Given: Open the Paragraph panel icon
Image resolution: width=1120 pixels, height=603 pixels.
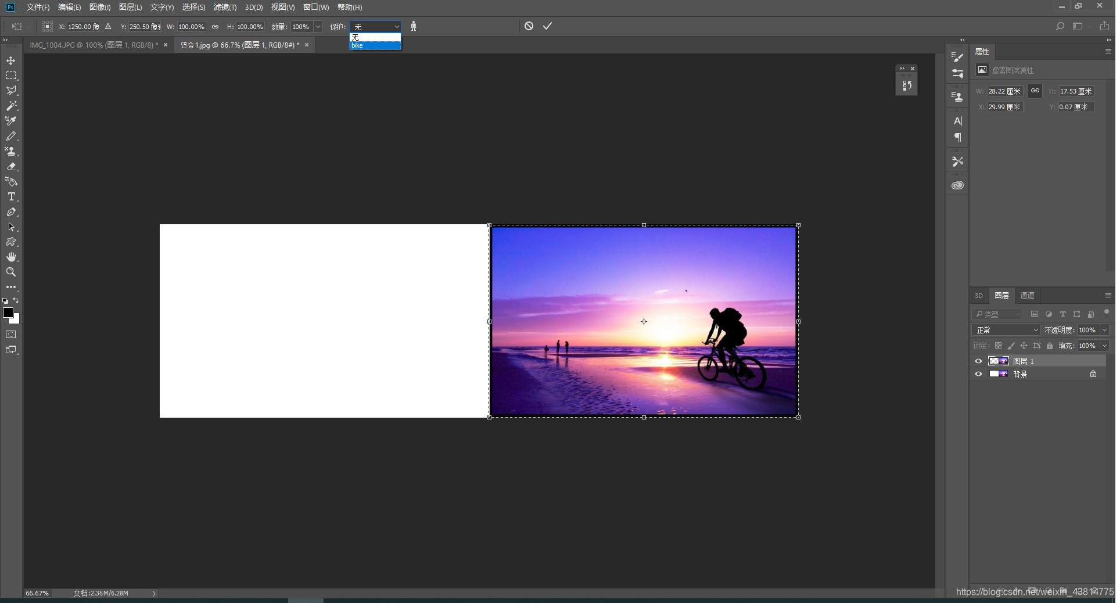Looking at the screenshot, I should tap(958, 138).
